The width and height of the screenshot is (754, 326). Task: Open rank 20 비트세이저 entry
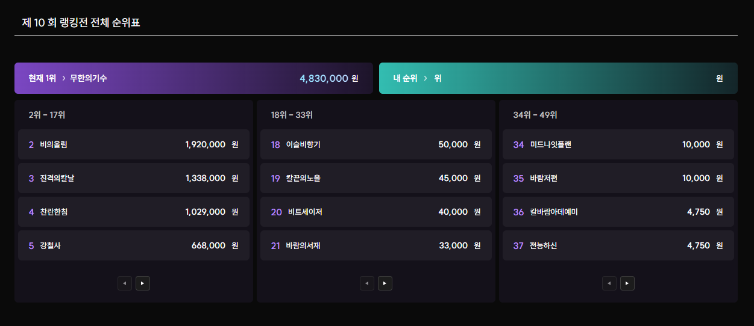click(376, 212)
